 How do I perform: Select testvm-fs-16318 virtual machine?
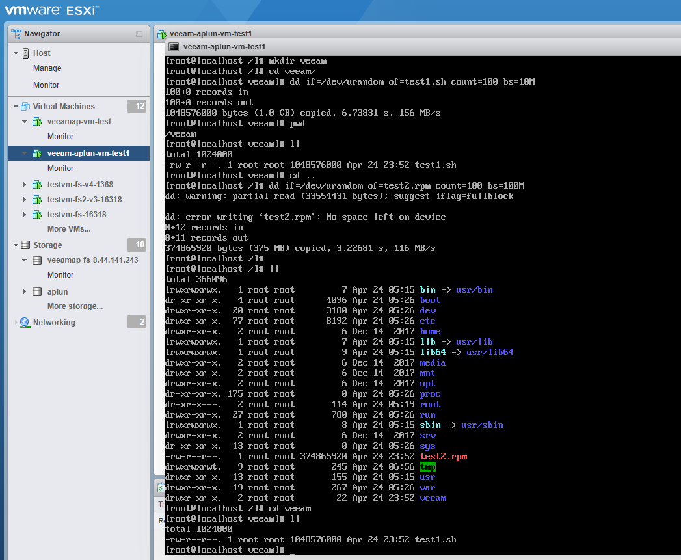click(77, 215)
